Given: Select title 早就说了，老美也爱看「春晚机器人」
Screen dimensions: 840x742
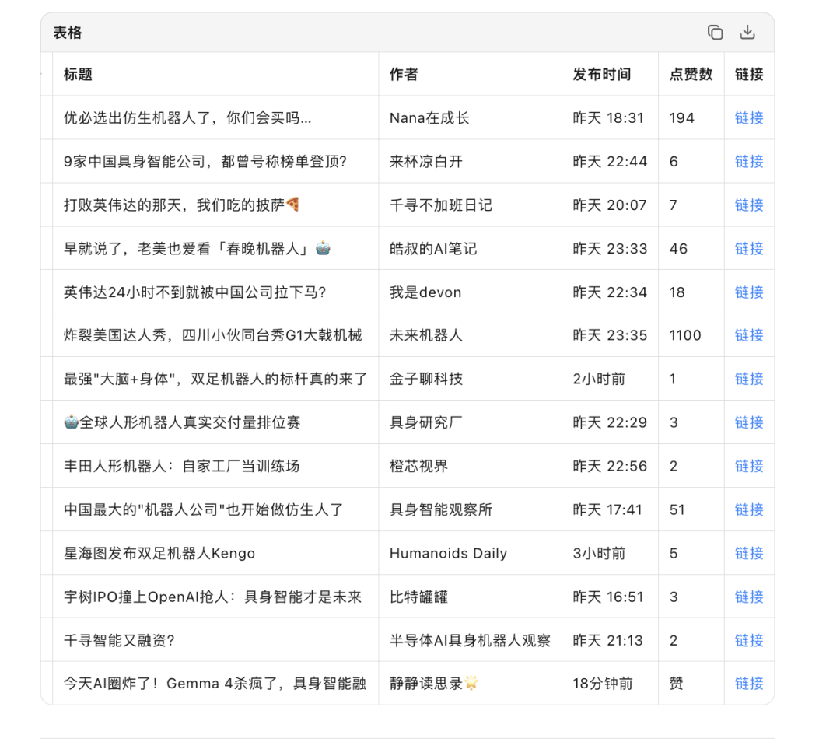Looking at the screenshot, I should point(197,249).
